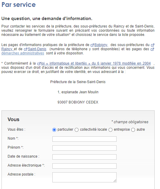The width and height of the screenshot is (160, 189).
Task: Select the particulier radio button
Action: pyautogui.click(x=54, y=130)
